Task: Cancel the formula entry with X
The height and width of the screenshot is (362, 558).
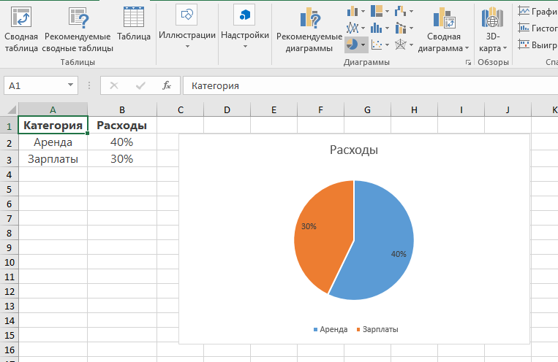Action: (114, 85)
